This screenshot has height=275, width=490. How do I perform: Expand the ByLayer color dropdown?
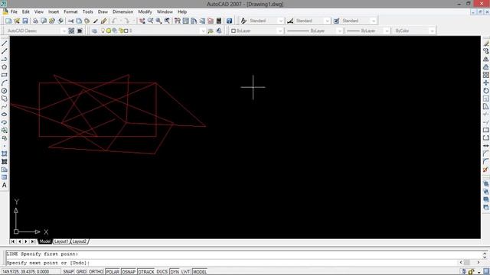click(x=280, y=31)
